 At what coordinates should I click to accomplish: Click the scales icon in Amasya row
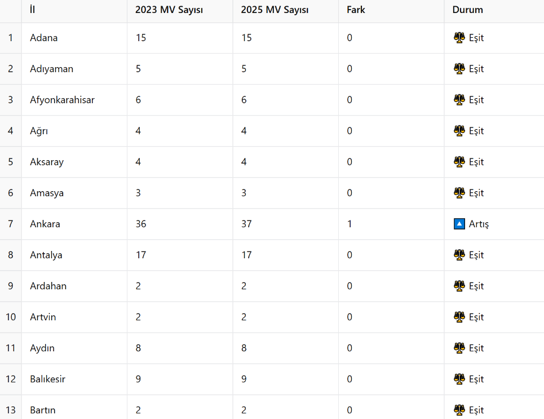459,193
